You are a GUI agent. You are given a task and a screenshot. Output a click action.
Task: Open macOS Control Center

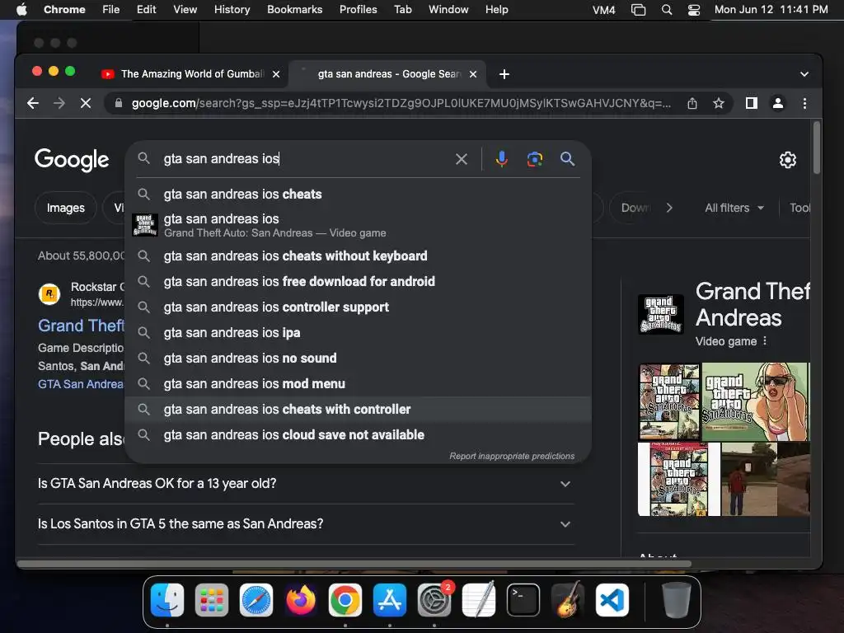pyautogui.click(x=694, y=10)
